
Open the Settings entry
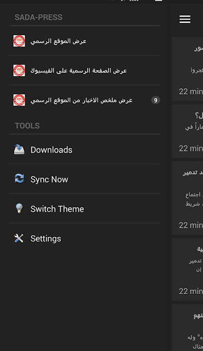point(85,238)
